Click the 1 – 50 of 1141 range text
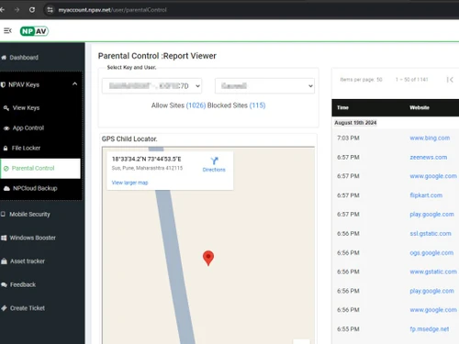Image resolution: width=459 pixels, height=344 pixels. [412, 80]
